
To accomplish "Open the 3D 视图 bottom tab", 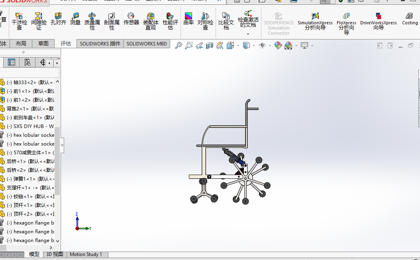I will [x=55, y=254].
